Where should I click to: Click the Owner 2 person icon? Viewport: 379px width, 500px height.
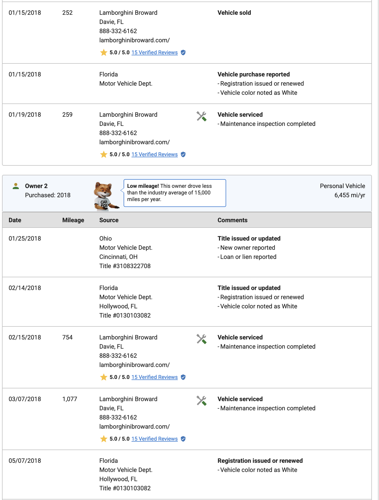coord(16,186)
